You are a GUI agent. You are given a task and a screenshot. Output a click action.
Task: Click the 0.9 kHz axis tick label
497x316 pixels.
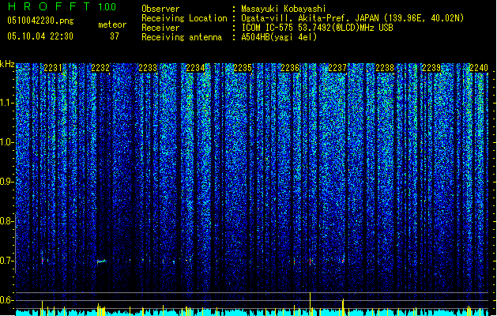coord(7,182)
